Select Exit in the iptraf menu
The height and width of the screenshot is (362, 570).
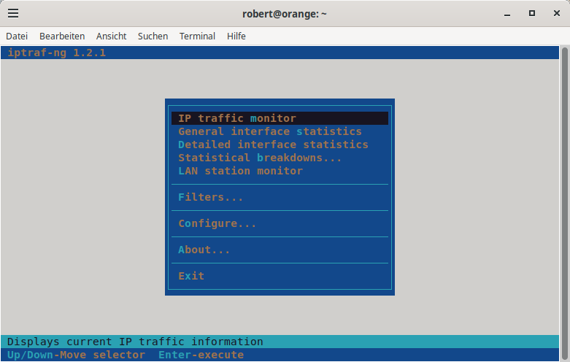(191, 276)
